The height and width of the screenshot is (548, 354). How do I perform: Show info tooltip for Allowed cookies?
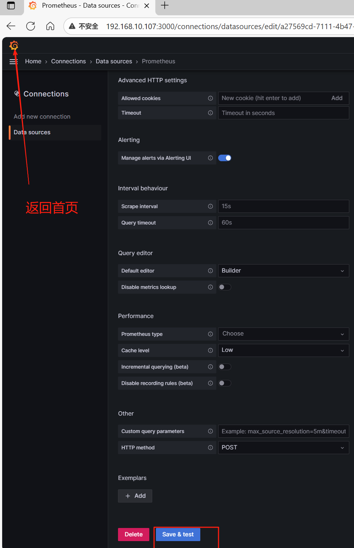211,98
